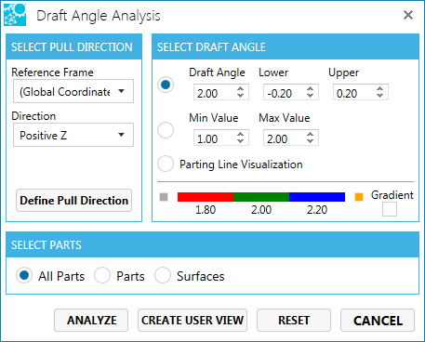
Task: Click the ANALYZE button
Action: [x=91, y=320]
